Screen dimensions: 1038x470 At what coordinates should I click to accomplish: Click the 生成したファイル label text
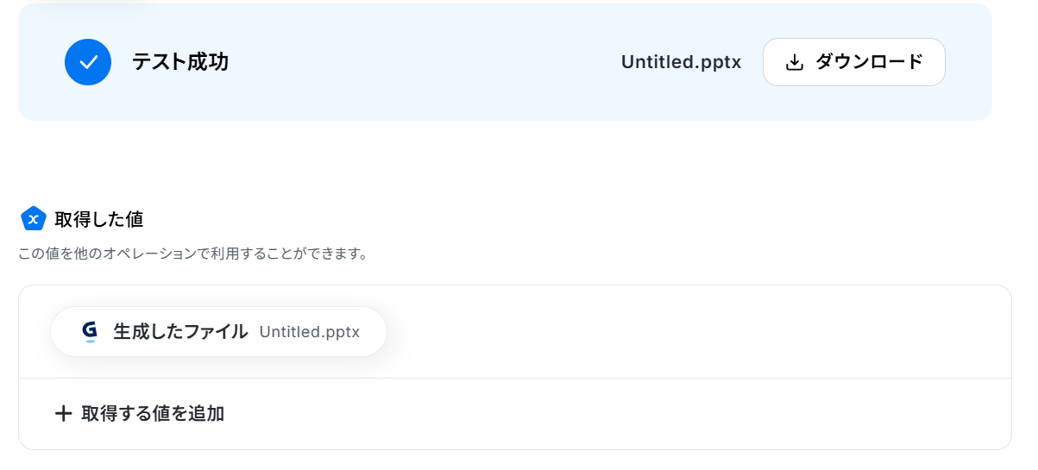[x=180, y=332]
